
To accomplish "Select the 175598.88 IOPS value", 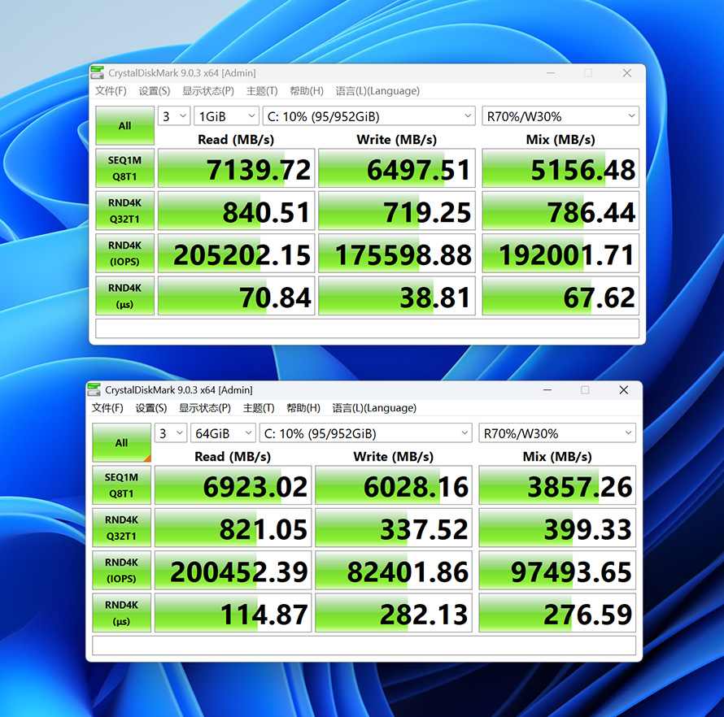I will 397,254.
